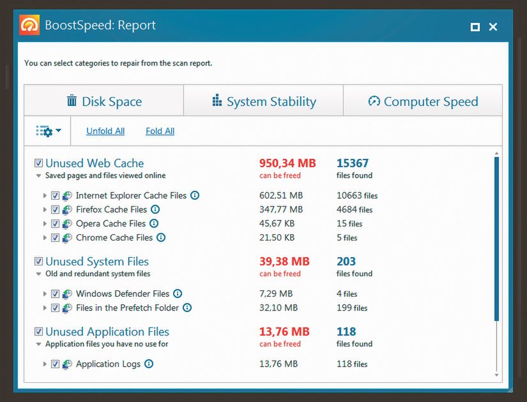Open the Computer Speed tab
Screen dimensions: 527x402
(423, 101)
